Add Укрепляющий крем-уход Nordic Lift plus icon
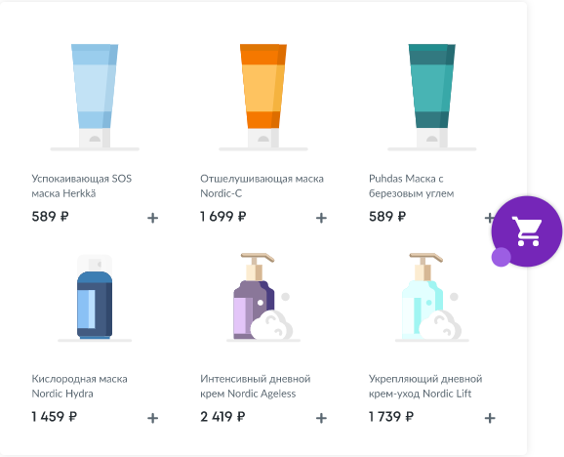 (x=490, y=418)
